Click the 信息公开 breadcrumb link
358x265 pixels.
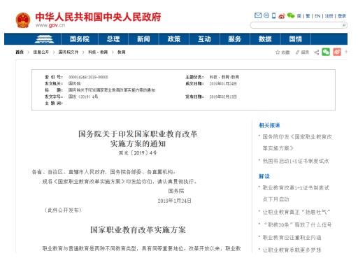point(41,52)
